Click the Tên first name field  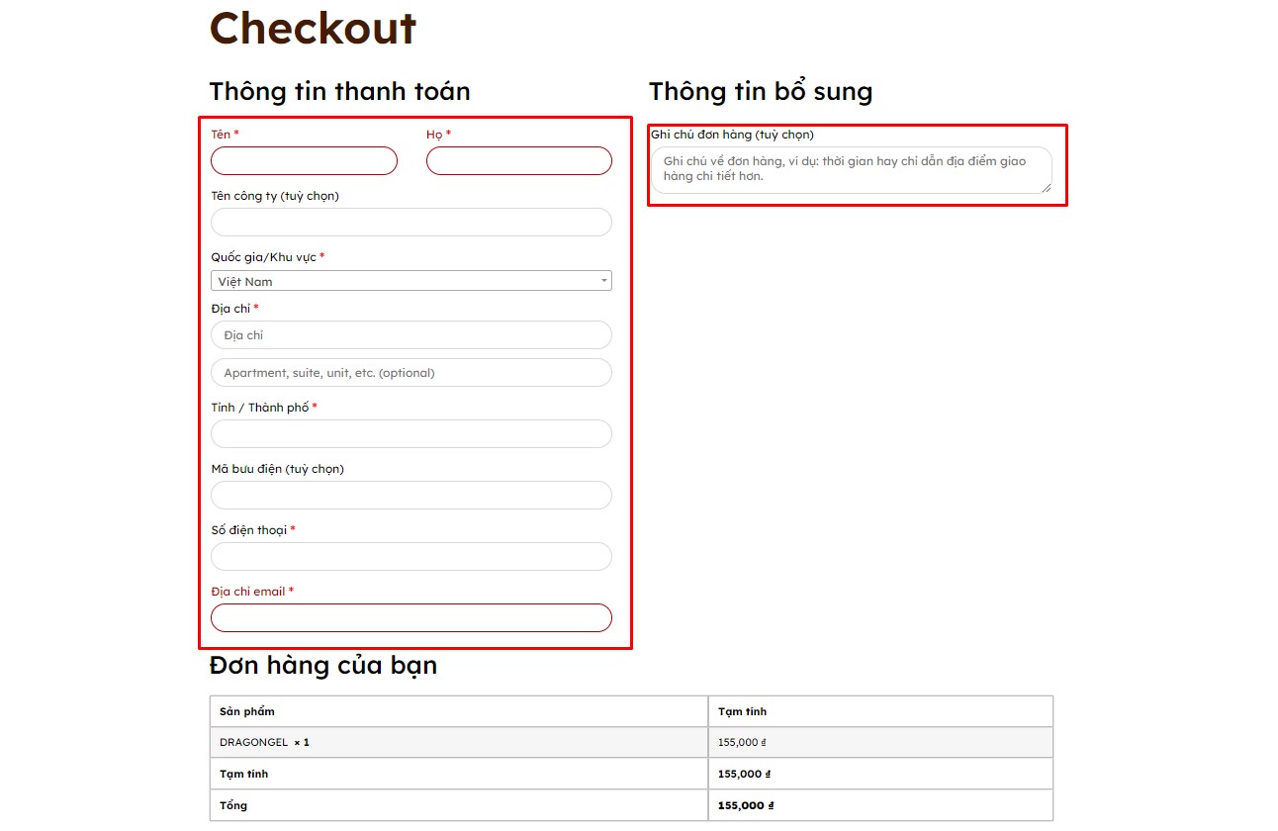point(304,161)
